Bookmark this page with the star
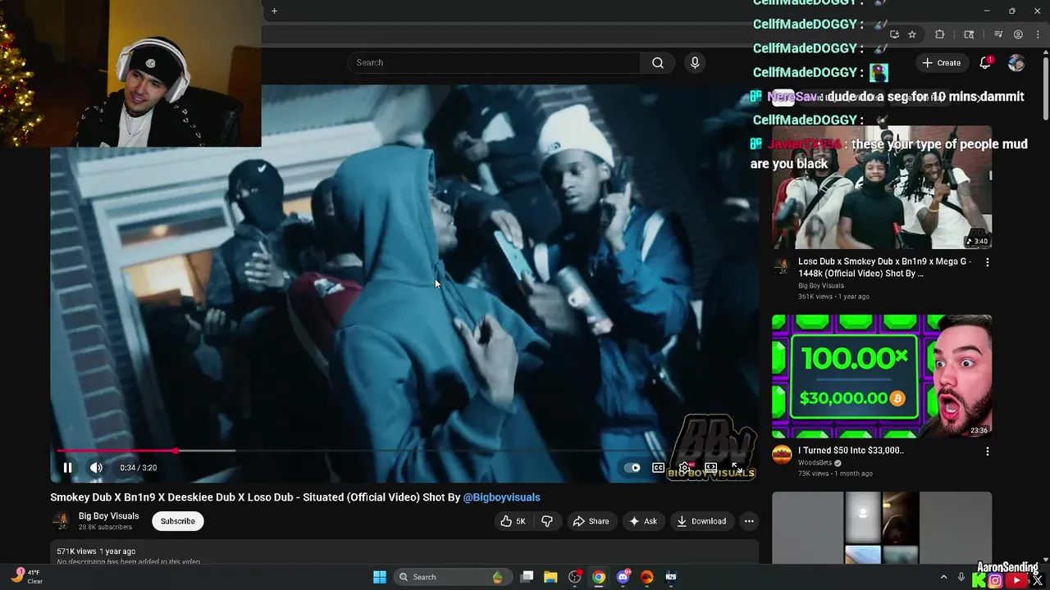The height and width of the screenshot is (590, 1050). pos(912,34)
